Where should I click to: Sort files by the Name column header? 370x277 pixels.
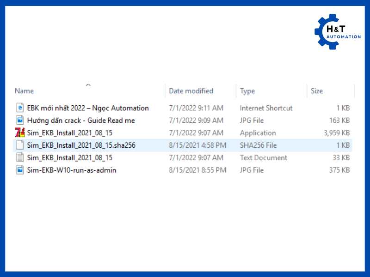tap(24, 91)
